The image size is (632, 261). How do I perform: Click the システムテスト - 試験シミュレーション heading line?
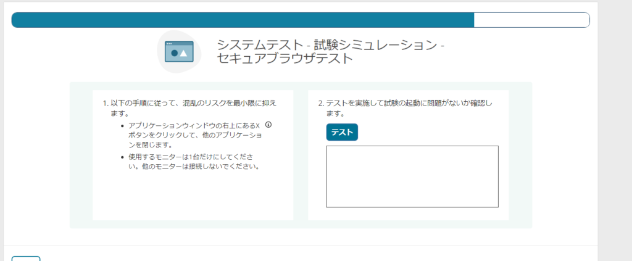coord(330,46)
